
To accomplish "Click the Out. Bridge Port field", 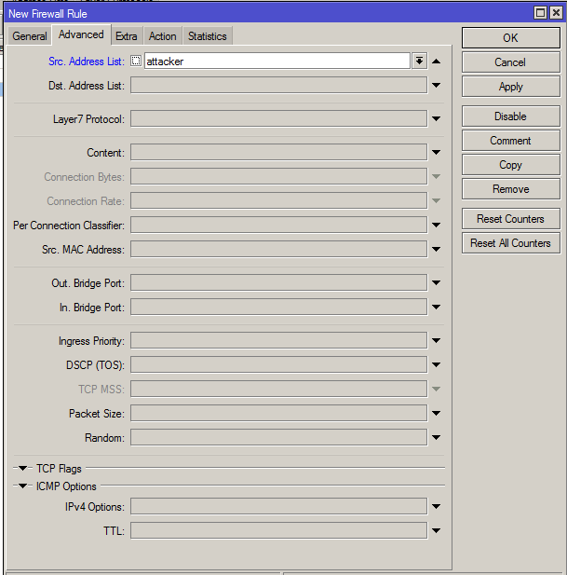I will click(278, 282).
